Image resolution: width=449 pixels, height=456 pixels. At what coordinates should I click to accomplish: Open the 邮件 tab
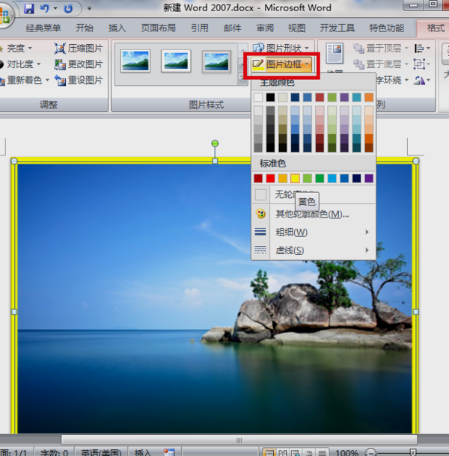coord(233,28)
